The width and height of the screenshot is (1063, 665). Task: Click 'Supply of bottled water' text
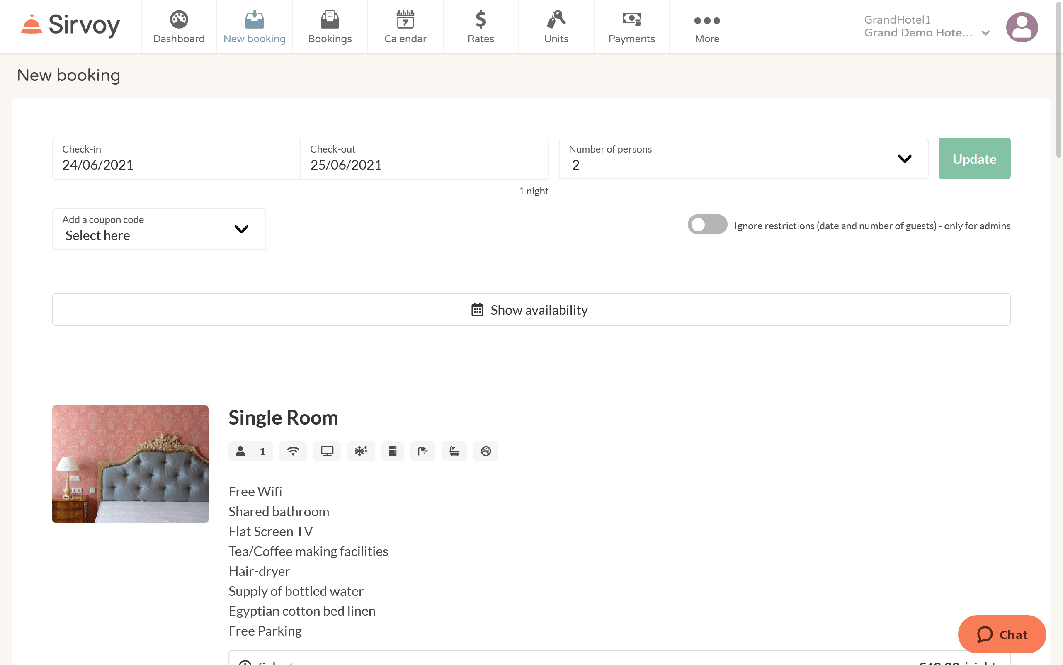296,591
